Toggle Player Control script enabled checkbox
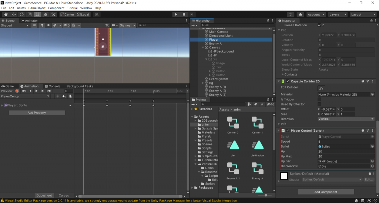379x203 pixels. click(288, 131)
